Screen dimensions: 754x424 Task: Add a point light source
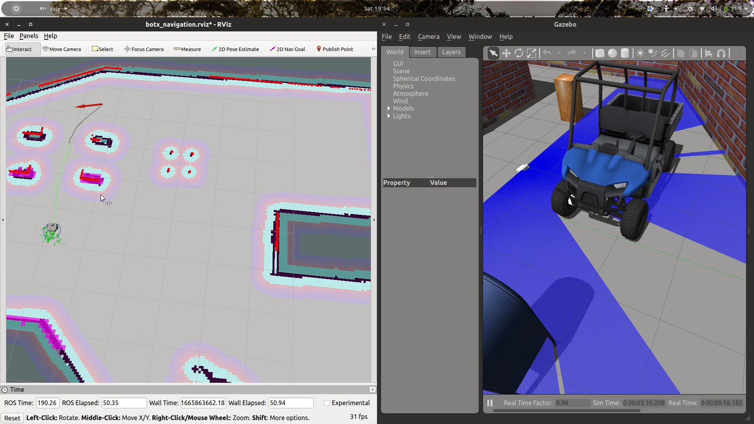[x=640, y=53]
